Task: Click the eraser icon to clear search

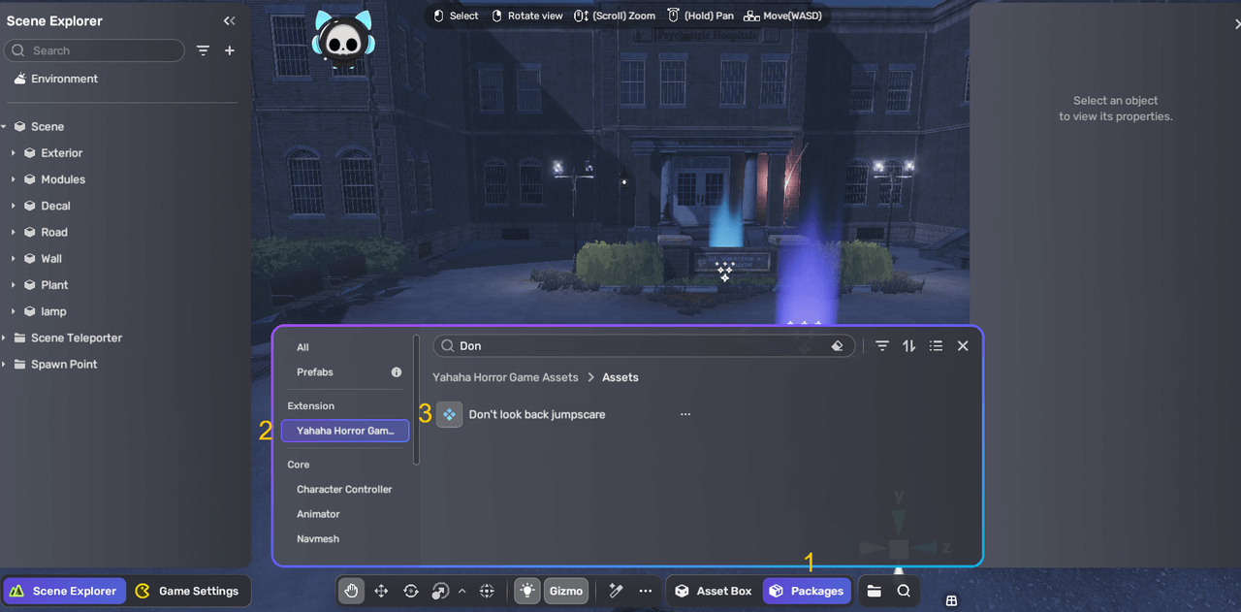Action: click(x=838, y=346)
